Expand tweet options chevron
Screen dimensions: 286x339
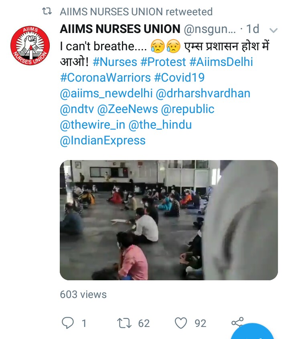coord(274,30)
